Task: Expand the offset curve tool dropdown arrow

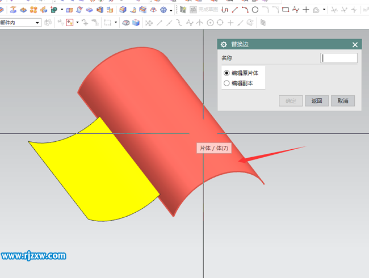Action: (x=324, y=10)
